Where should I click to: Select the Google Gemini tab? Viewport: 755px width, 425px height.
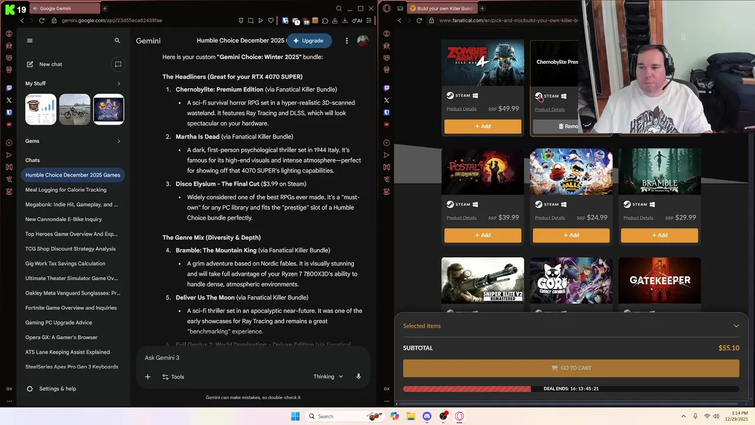[64, 8]
